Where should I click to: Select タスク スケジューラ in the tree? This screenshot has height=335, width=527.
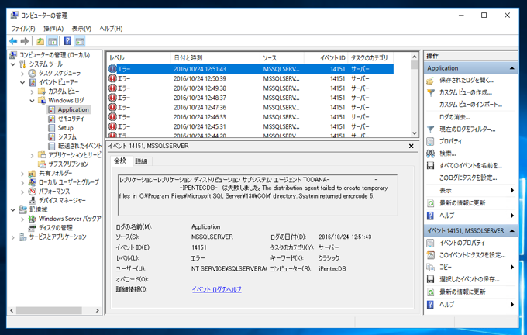tap(60, 73)
